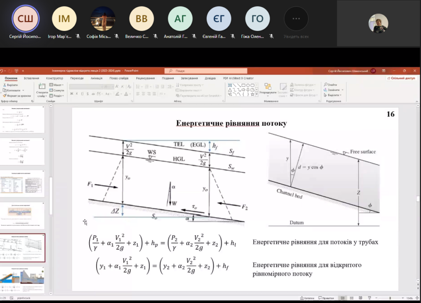The width and height of the screenshot is (421, 303).
Task: Center text in paragraph group
Action: coord(143,94)
